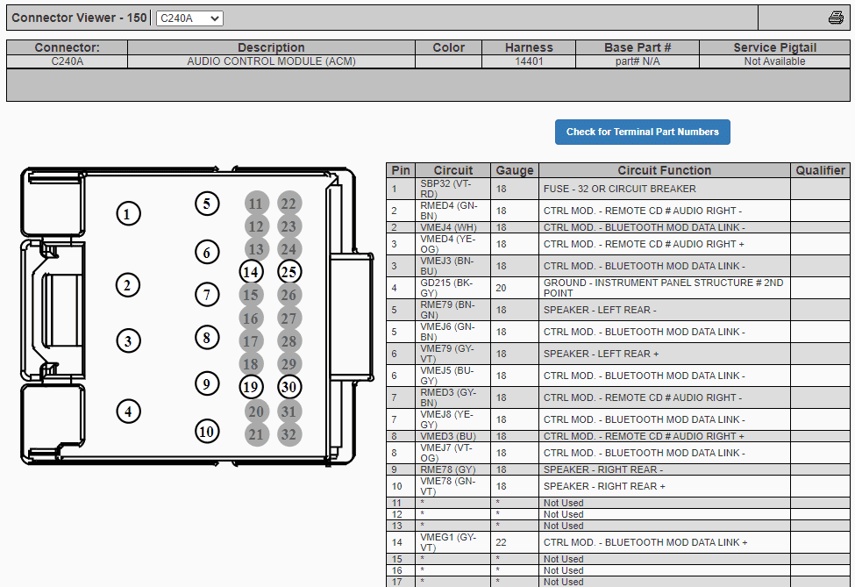Select FUSE - 32 OR CIRCUIT BREAKER cell
The height and width of the screenshot is (587, 855).
pyautogui.click(x=664, y=189)
